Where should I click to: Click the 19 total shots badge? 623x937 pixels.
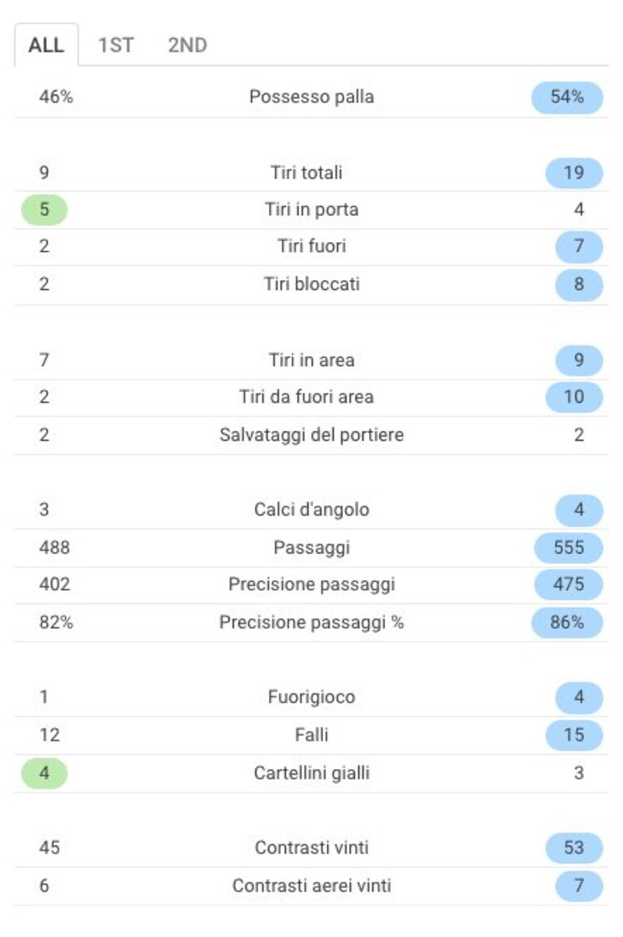(x=574, y=173)
